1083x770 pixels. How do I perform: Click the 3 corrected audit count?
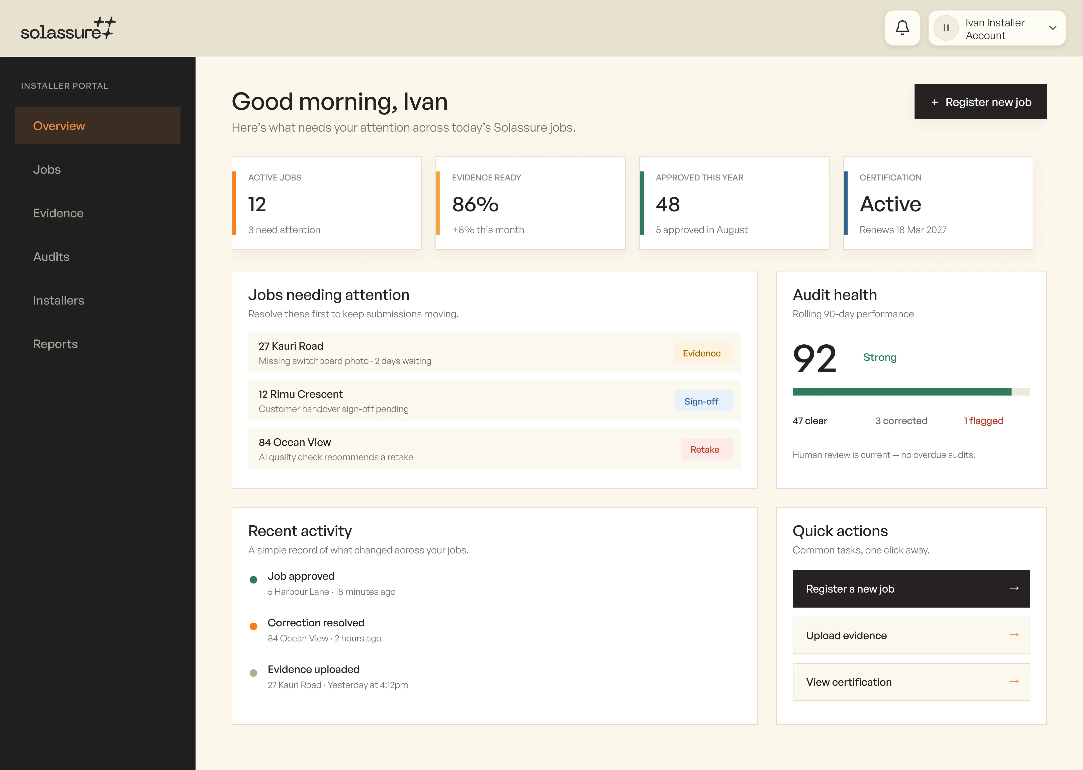click(901, 421)
